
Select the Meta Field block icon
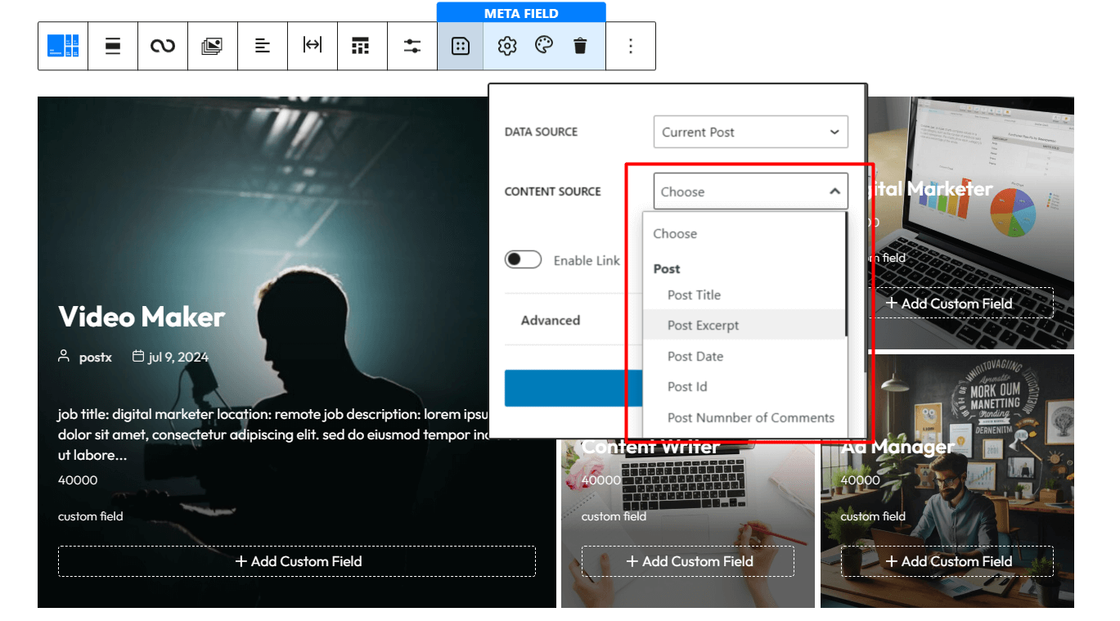[x=461, y=45]
